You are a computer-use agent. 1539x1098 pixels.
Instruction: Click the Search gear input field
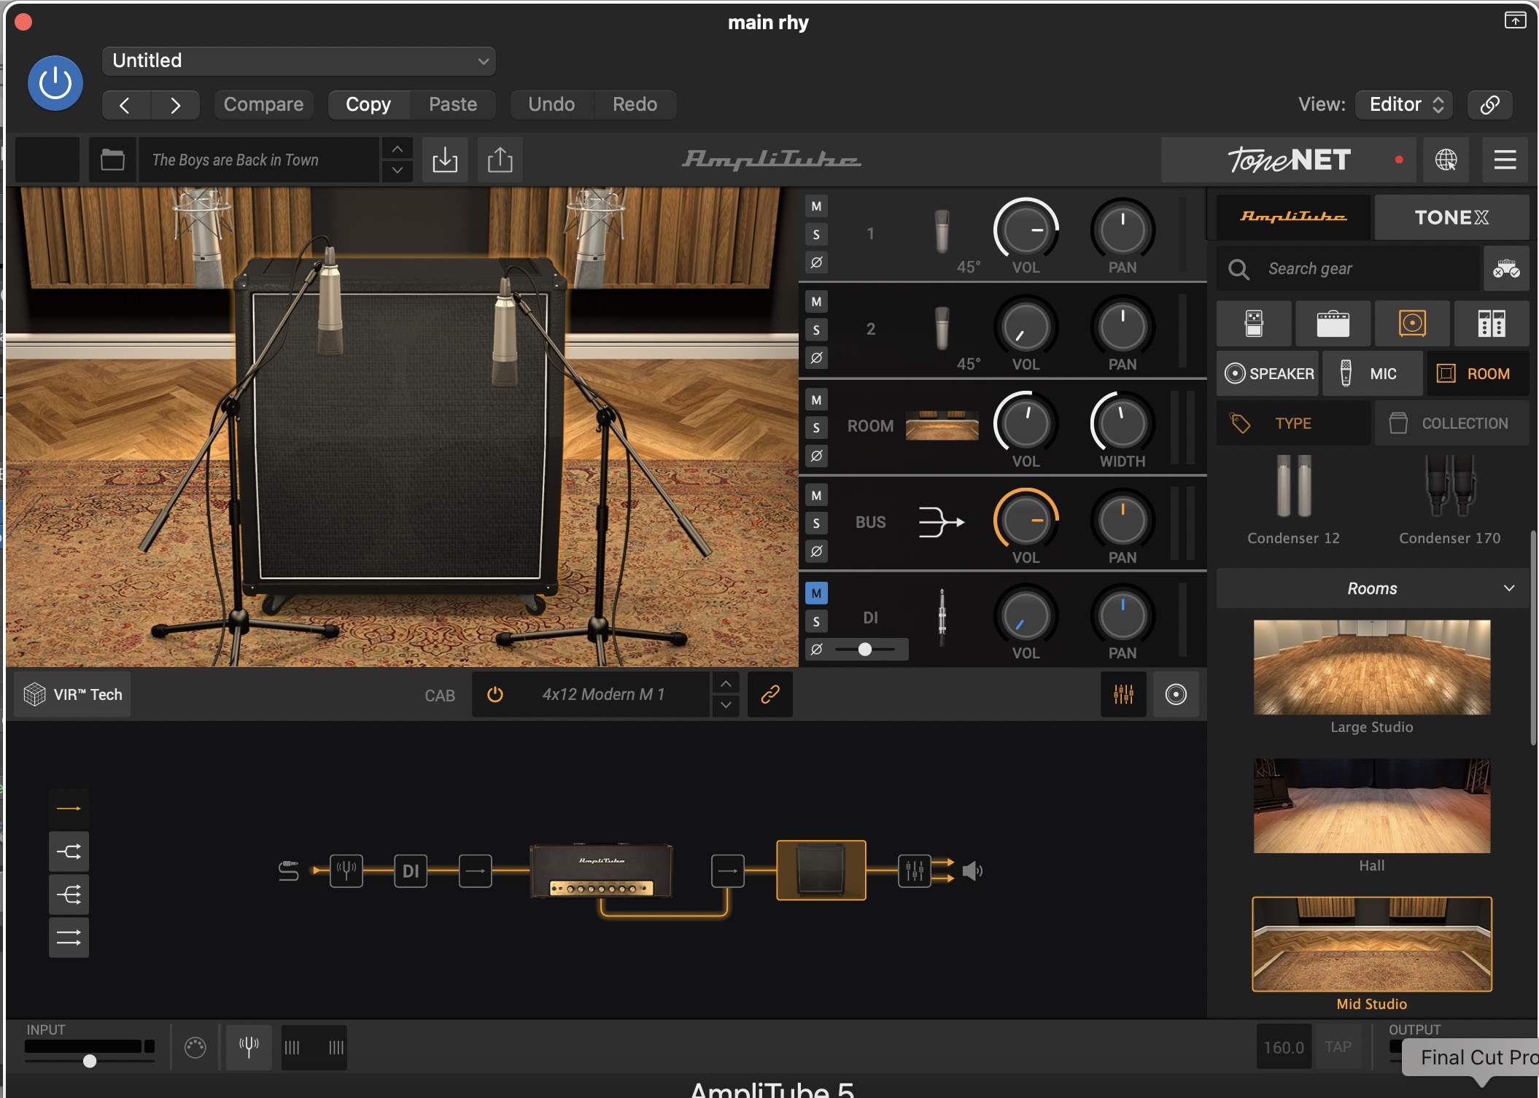pos(1349,269)
